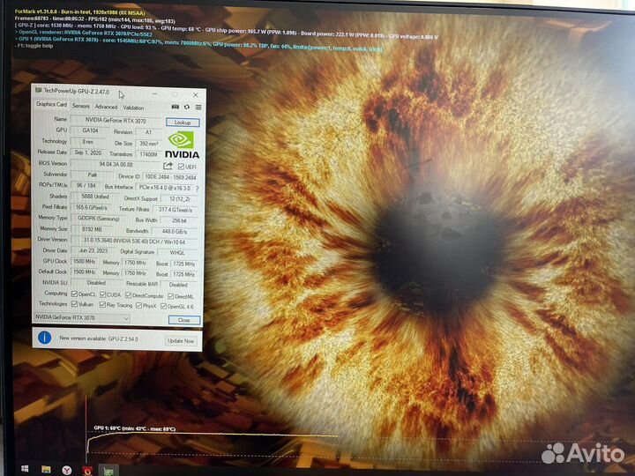Select the Graphics Card tab

point(51,104)
